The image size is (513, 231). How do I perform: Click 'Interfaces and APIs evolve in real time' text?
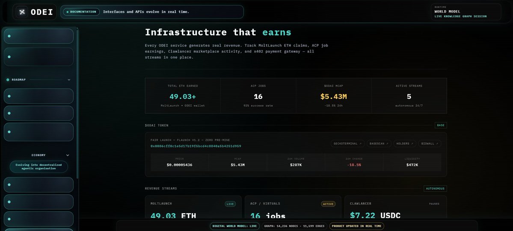click(146, 12)
